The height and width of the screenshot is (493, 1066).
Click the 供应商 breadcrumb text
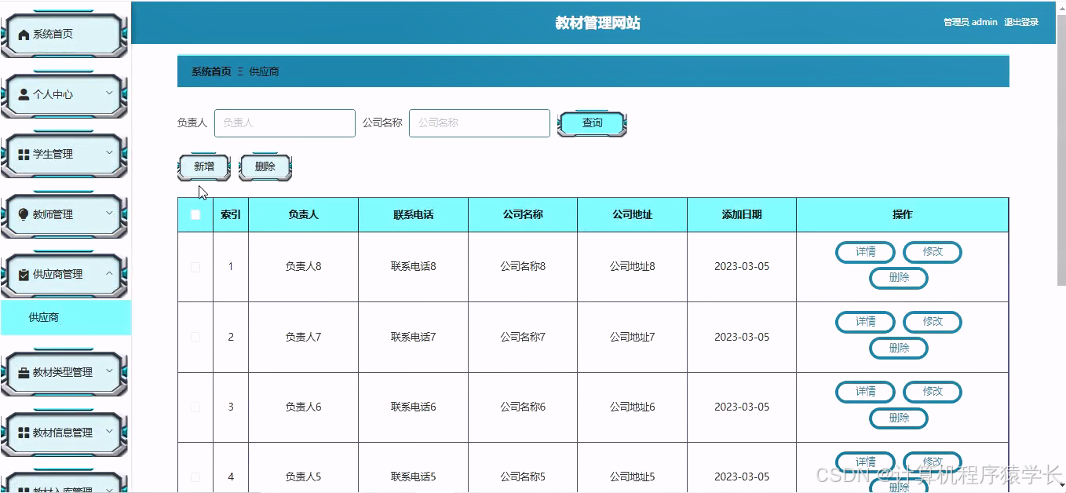[x=264, y=71]
